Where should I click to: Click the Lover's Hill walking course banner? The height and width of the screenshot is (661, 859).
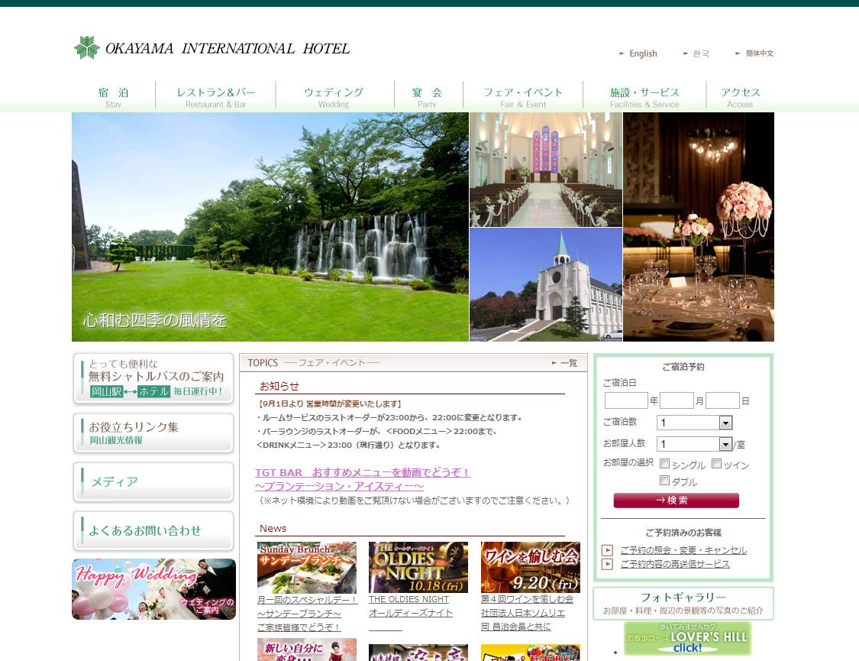point(686,638)
